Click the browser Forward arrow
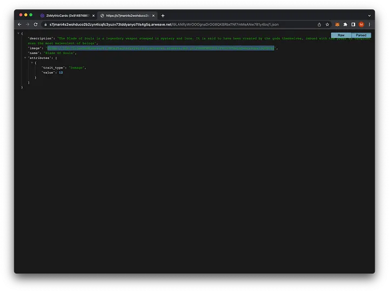The width and height of the screenshot is (389, 292). point(28,24)
